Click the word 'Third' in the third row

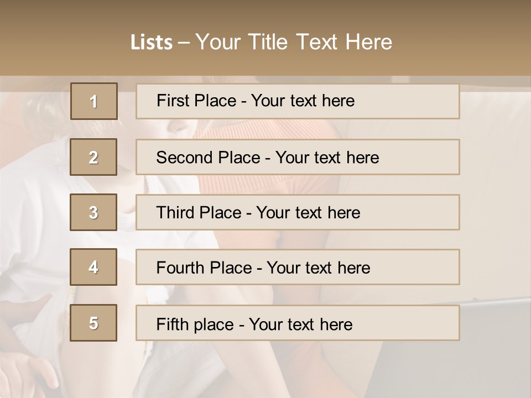(x=175, y=212)
